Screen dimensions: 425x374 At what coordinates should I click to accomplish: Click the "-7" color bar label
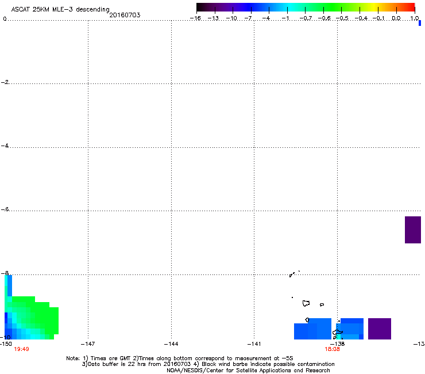248,18
